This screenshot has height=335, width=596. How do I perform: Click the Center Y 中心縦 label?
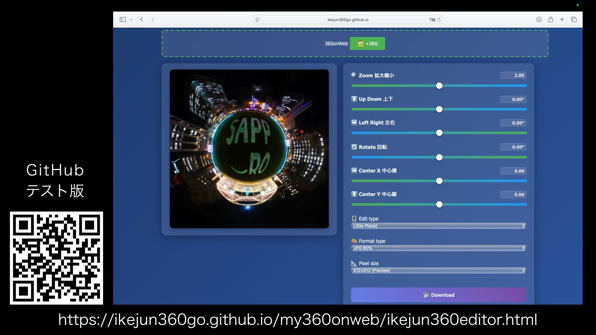pos(377,194)
